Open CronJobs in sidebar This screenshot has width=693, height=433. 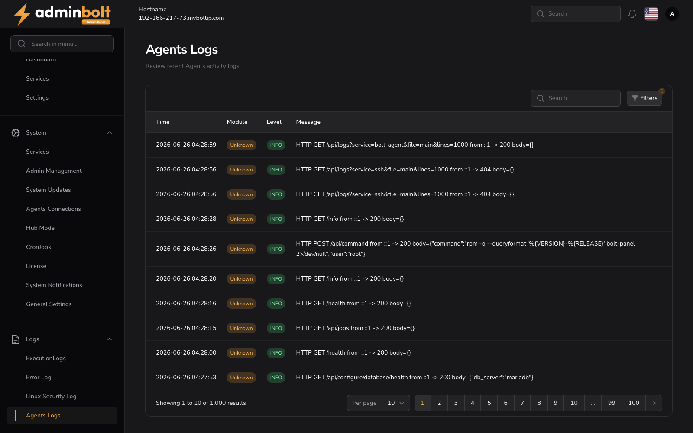[x=39, y=247]
